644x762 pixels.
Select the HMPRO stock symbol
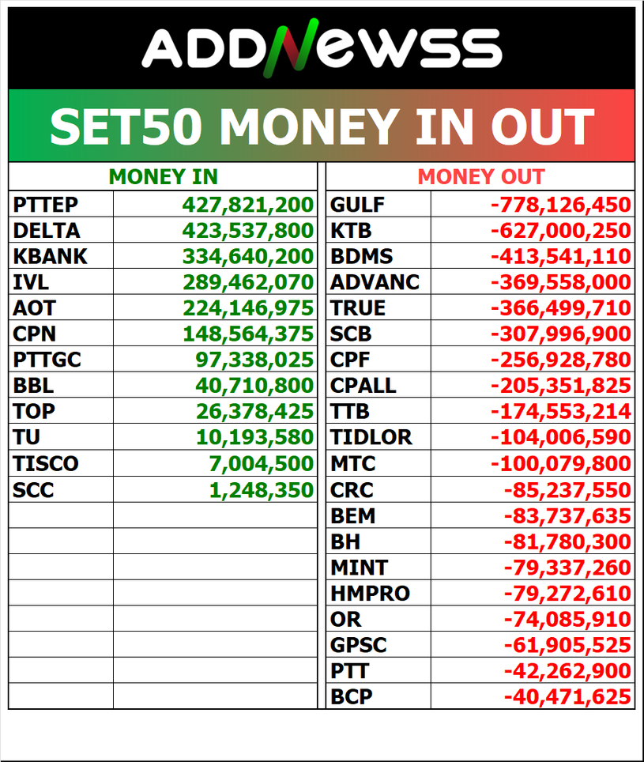click(x=370, y=593)
